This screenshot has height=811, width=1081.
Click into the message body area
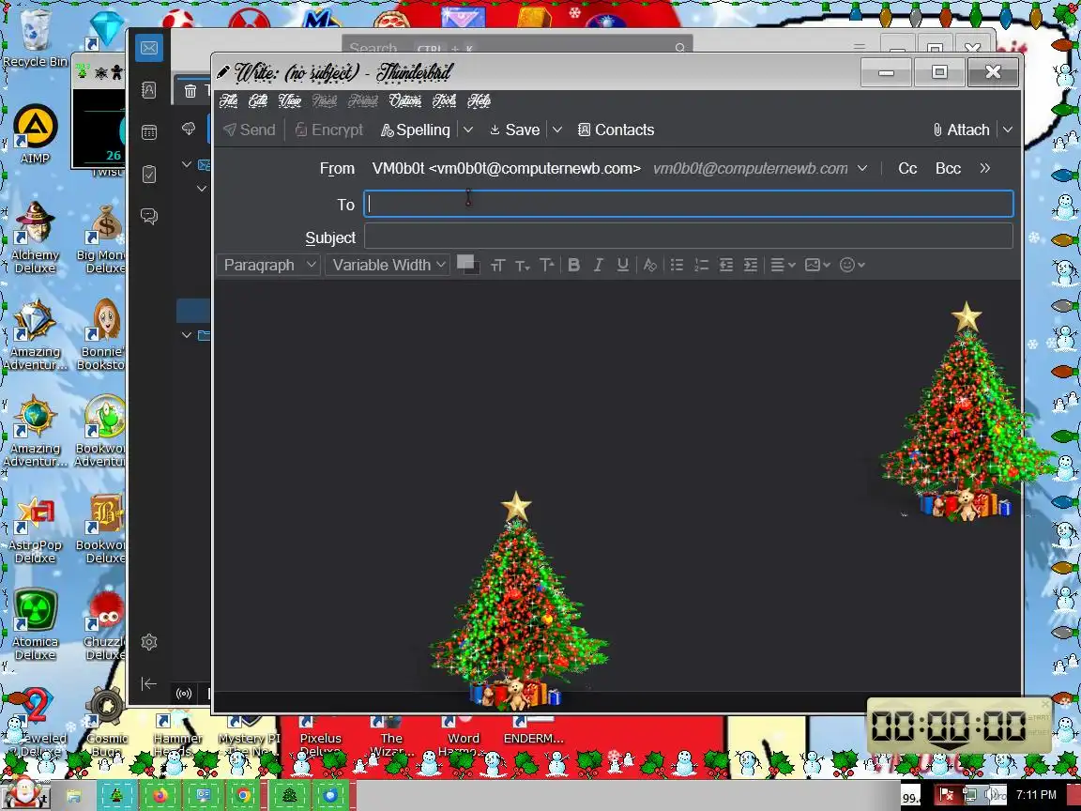point(617,485)
